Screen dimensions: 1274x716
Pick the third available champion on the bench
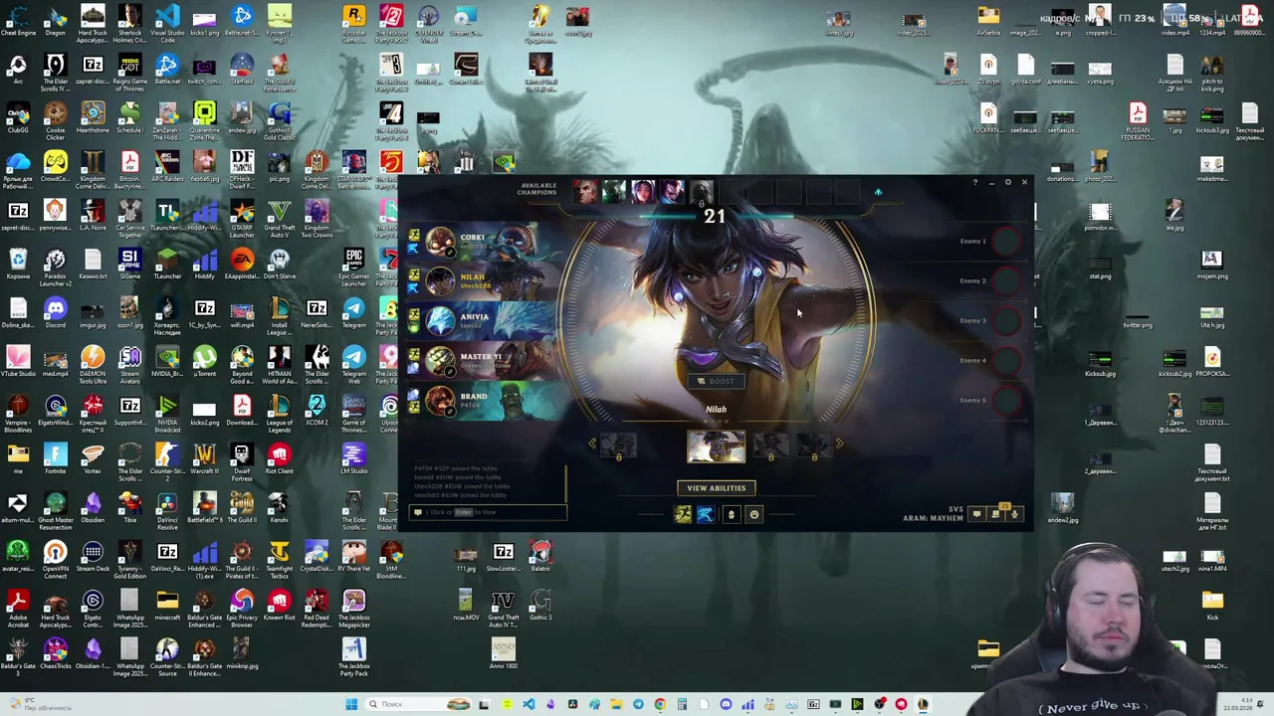pos(643,191)
